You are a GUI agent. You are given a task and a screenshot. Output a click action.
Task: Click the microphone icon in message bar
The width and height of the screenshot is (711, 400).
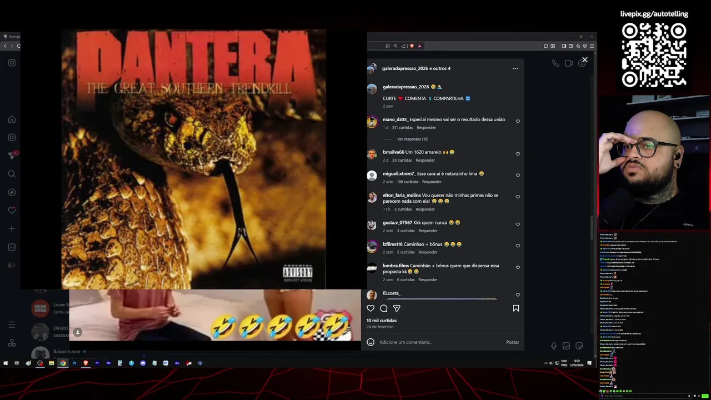(x=554, y=346)
